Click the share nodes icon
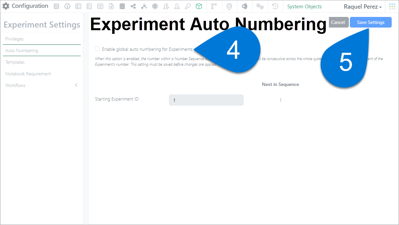 133,6
